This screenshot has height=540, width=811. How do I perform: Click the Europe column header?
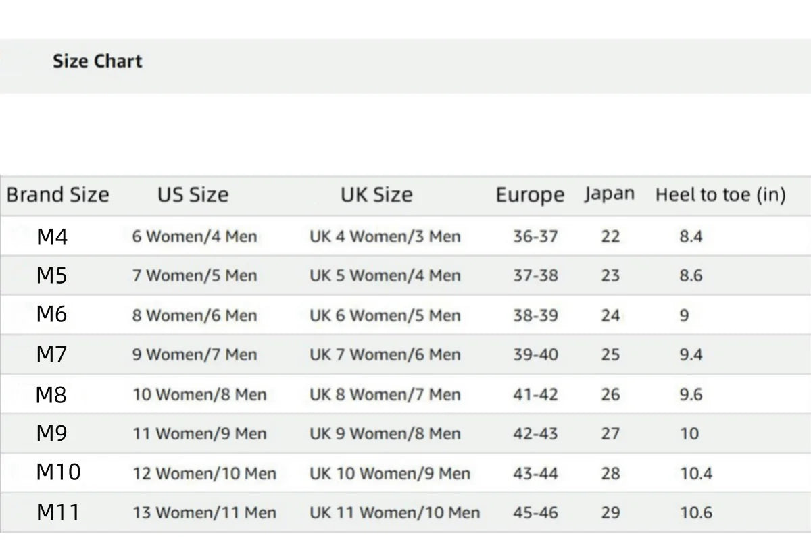click(x=530, y=195)
